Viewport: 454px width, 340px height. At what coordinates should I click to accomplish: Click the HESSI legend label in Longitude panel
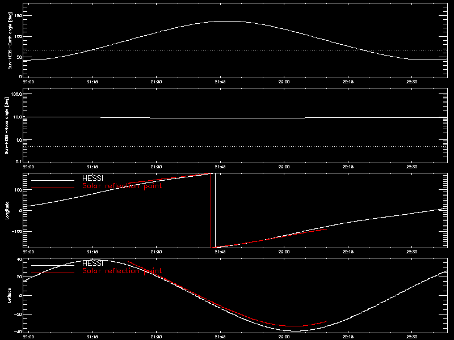[93, 178]
